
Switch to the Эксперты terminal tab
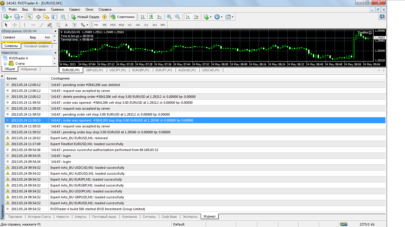click(x=190, y=217)
